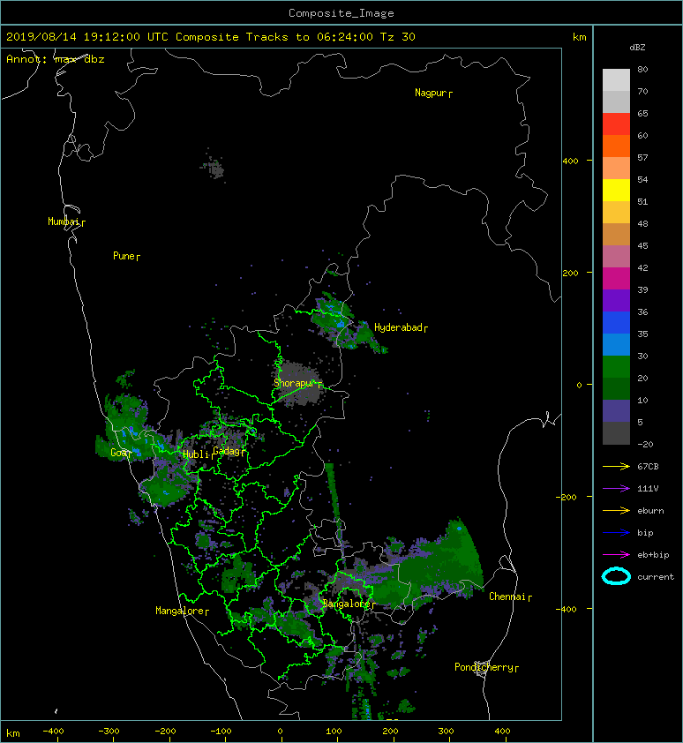
Task: Click the cyan current ellipse icon
Action: tap(616, 576)
